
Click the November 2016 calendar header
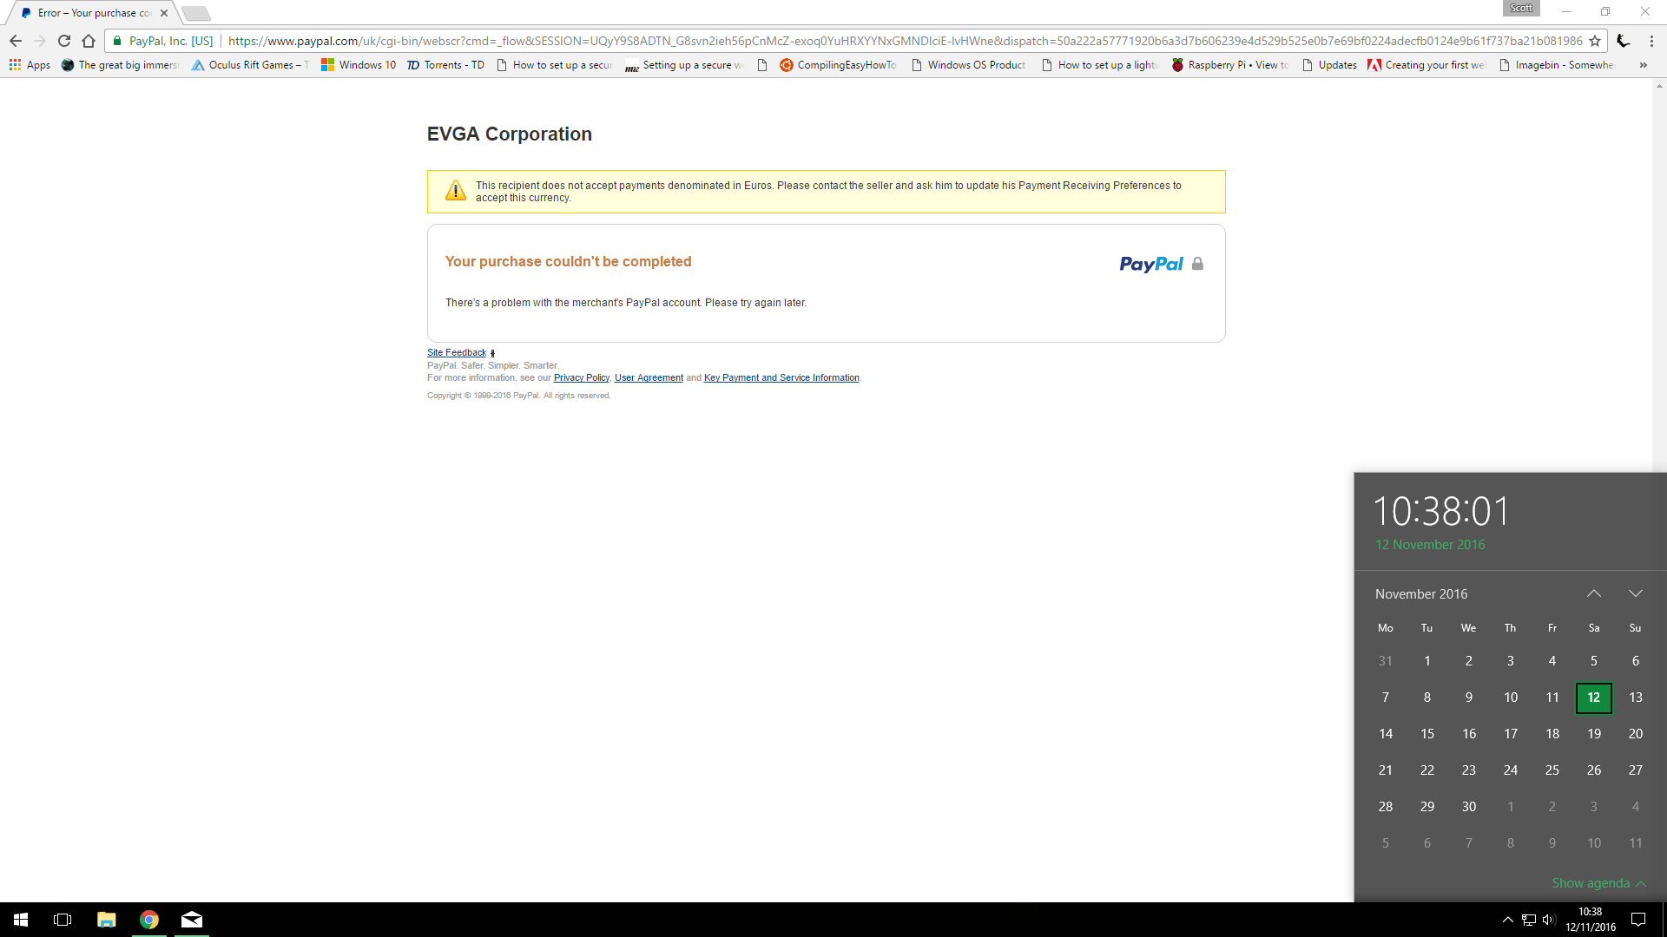click(x=1421, y=594)
